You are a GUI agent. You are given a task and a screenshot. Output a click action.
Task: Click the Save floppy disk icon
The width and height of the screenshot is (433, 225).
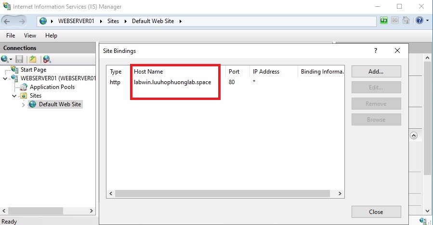[x=19, y=59]
